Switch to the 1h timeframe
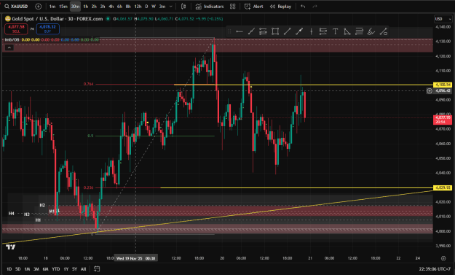 [x=86, y=7]
